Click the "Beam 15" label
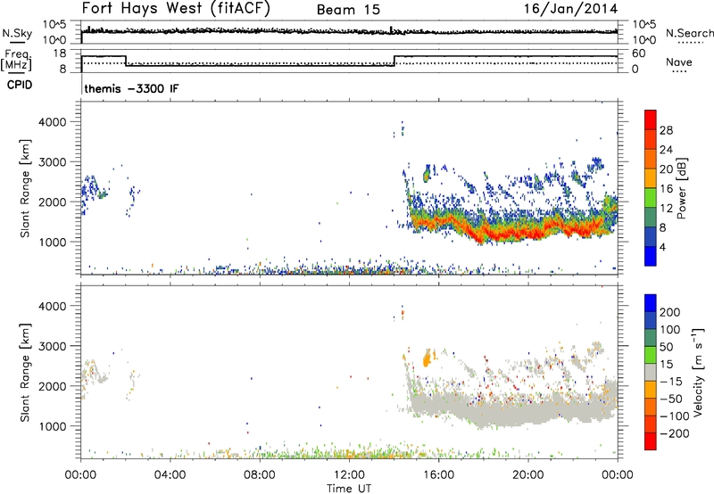Screen dimensions: 714x494 (x=348, y=10)
